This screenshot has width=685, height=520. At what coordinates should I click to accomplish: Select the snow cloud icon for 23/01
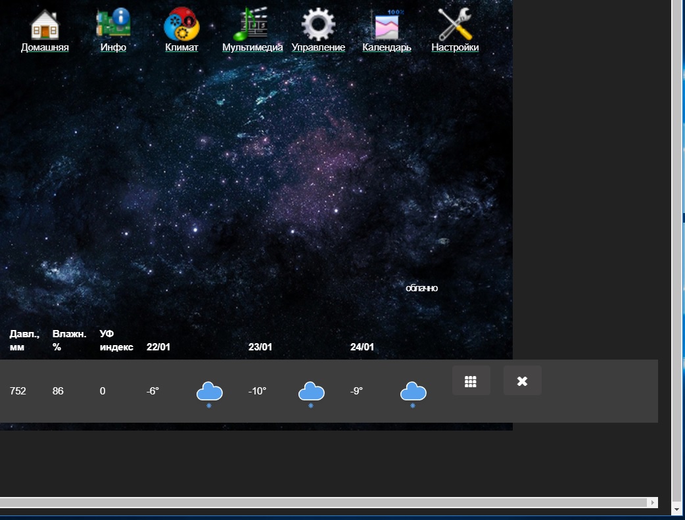(x=312, y=392)
